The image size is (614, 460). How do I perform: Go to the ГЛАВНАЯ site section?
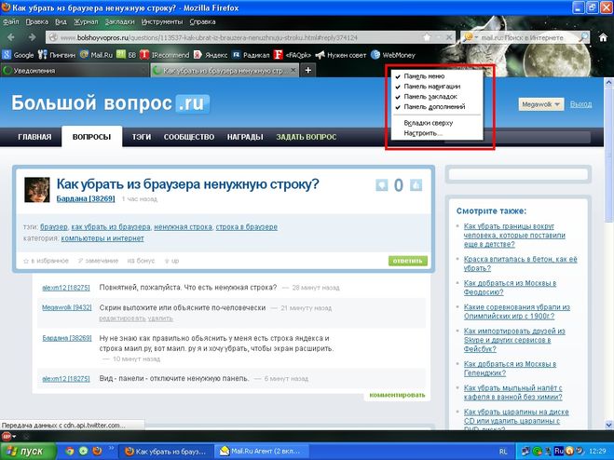point(34,137)
